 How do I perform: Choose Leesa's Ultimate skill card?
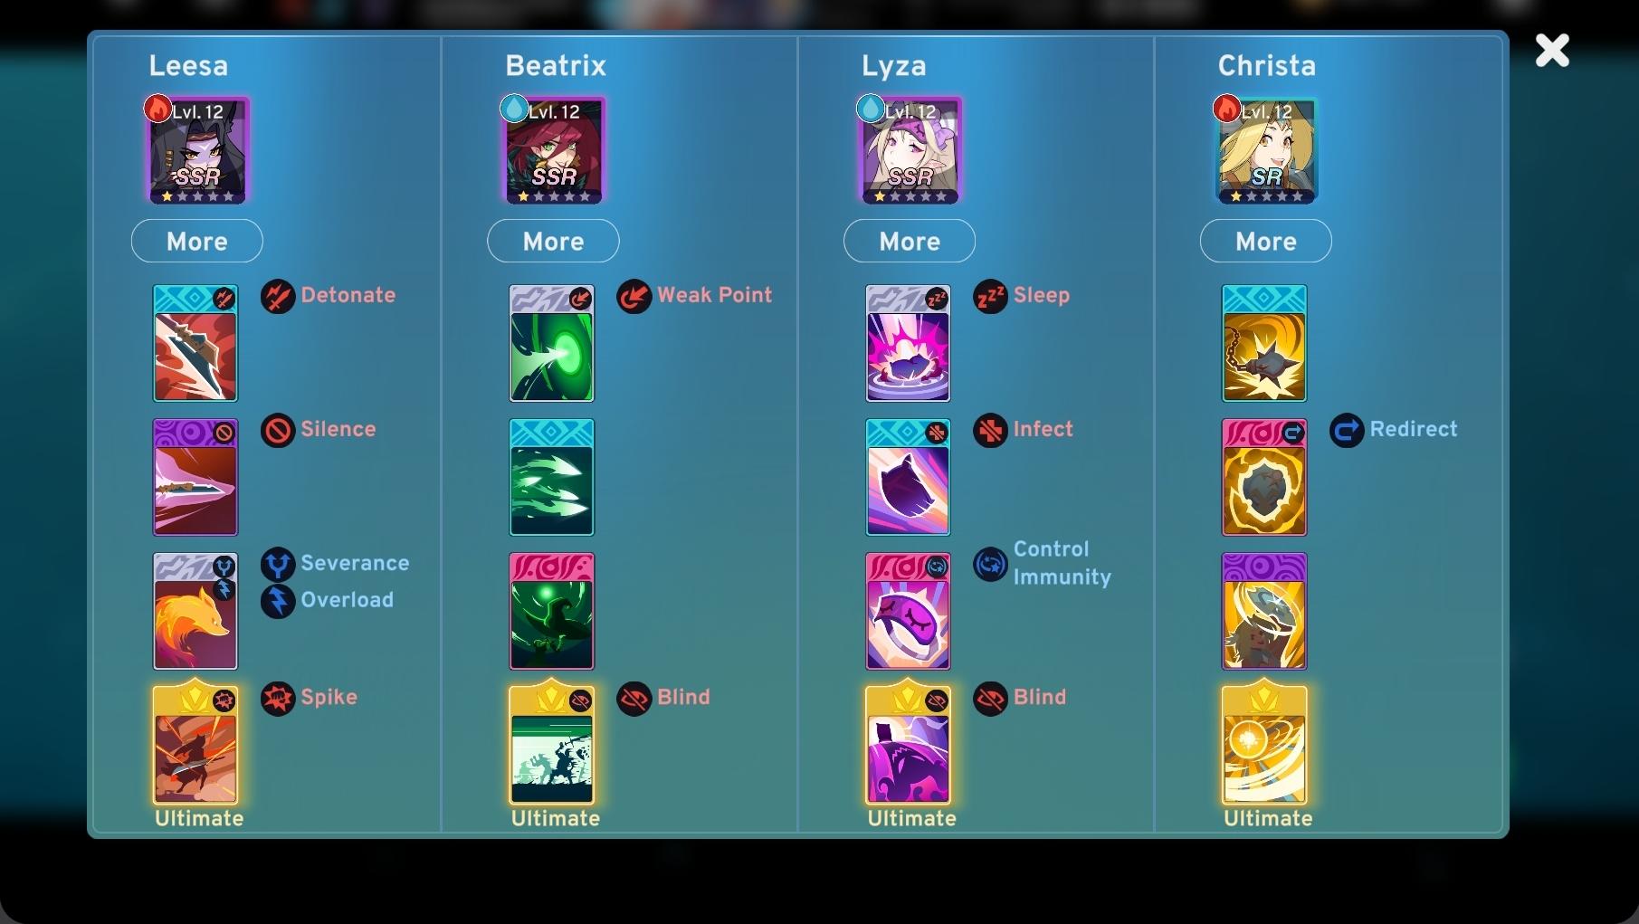pos(195,746)
